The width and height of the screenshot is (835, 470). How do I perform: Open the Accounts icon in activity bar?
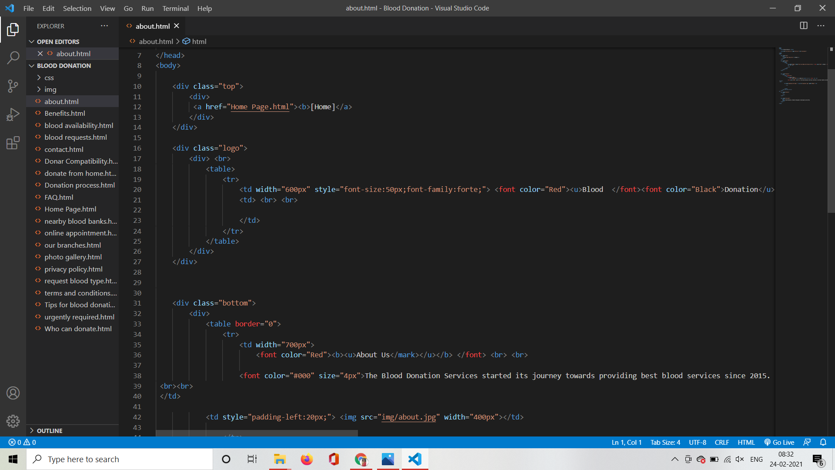click(13, 393)
